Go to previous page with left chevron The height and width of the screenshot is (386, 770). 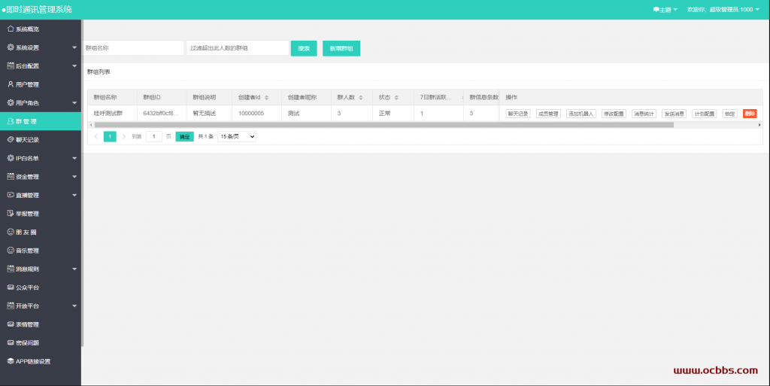tap(95, 136)
